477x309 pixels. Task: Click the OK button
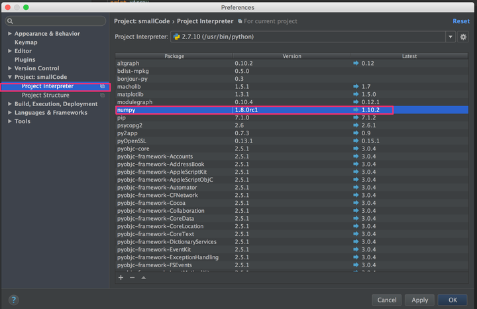[452, 300]
